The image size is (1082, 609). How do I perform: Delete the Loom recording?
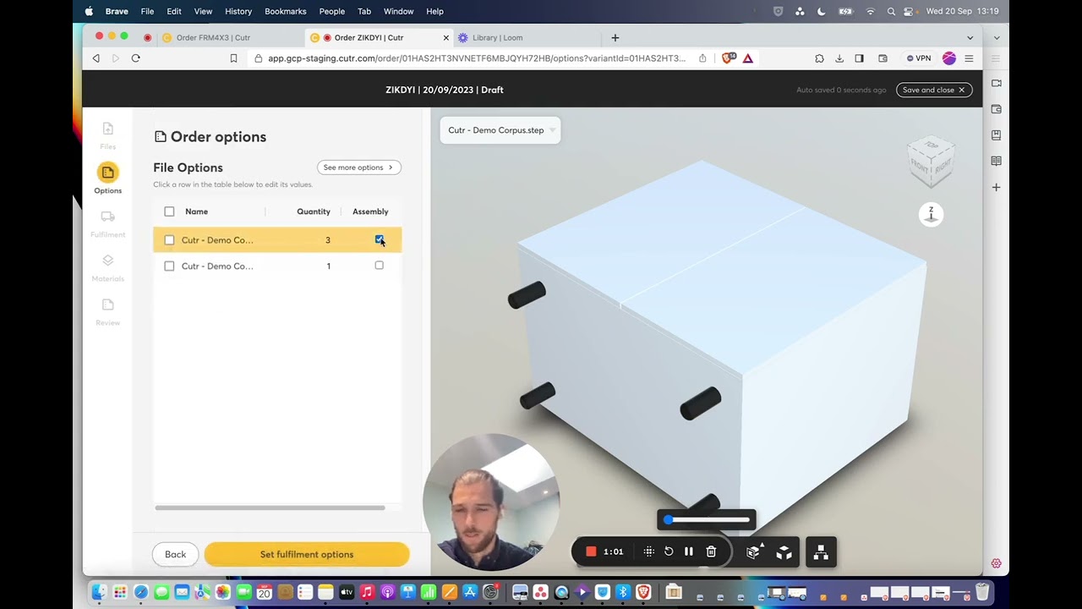point(711,551)
